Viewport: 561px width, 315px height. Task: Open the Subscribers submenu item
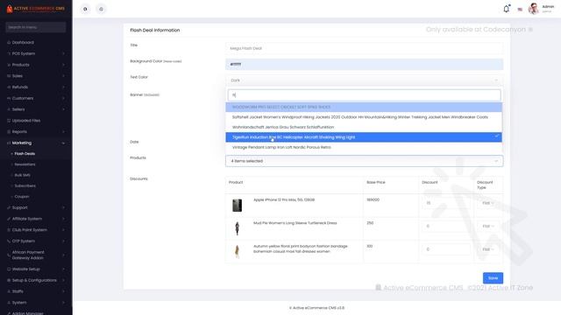(25, 185)
